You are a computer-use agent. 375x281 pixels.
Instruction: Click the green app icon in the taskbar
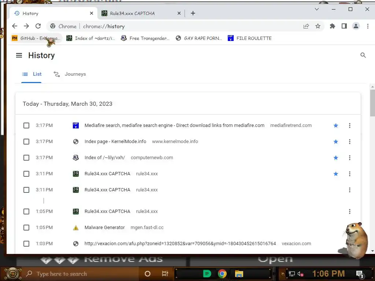207,274
